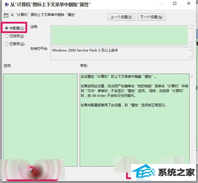
Task: Click the policy setting icon beside the header
Action: (x=6, y=15)
